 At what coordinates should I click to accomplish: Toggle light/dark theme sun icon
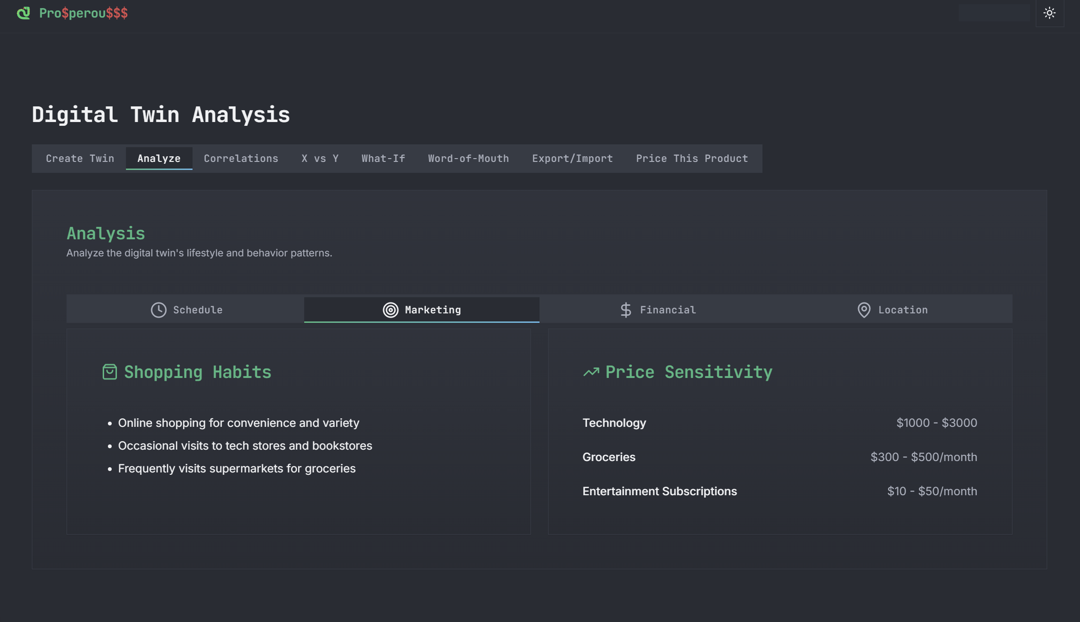(x=1050, y=13)
